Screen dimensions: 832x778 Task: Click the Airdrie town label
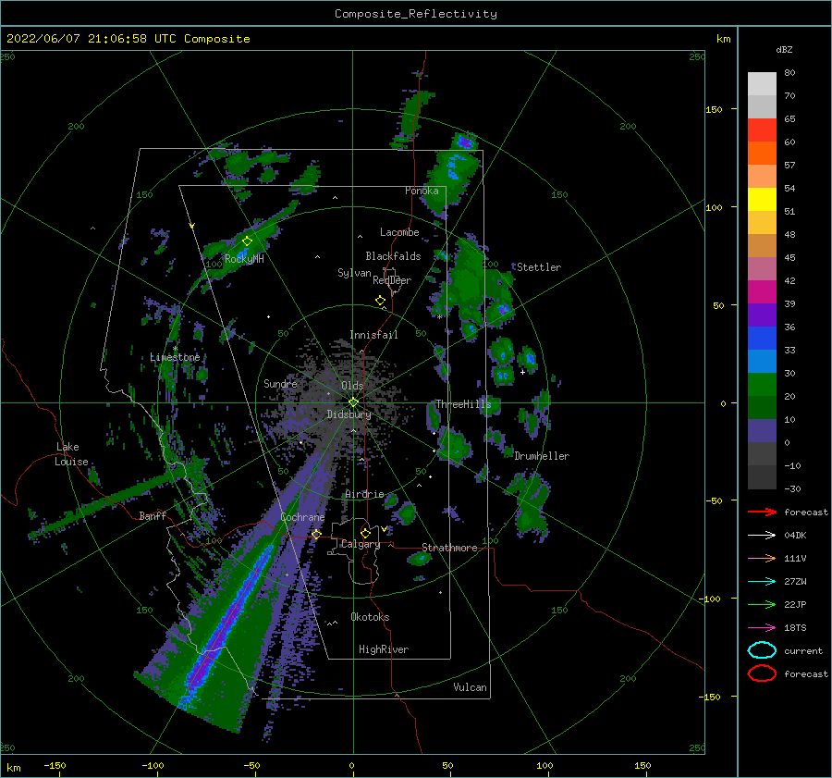364,494
